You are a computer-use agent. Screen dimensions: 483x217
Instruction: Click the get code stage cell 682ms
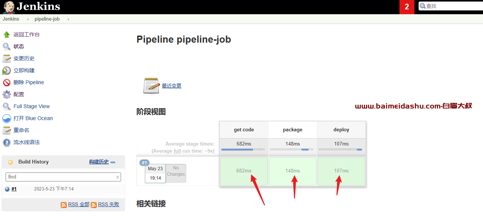tap(244, 171)
